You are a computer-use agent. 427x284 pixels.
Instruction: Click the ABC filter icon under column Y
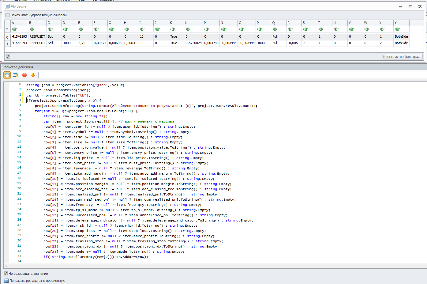[x=397, y=29]
